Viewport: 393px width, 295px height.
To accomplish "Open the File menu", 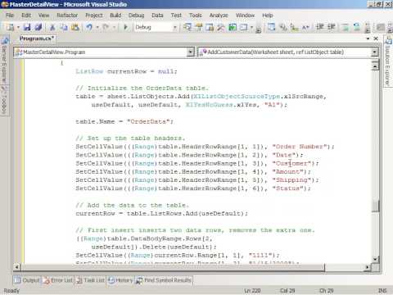I will click(x=10, y=16).
